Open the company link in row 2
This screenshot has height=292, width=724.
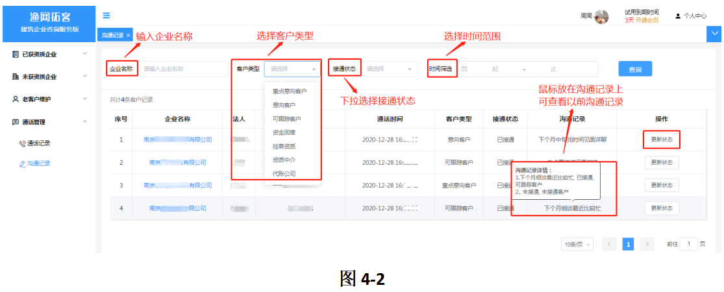(x=178, y=162)
